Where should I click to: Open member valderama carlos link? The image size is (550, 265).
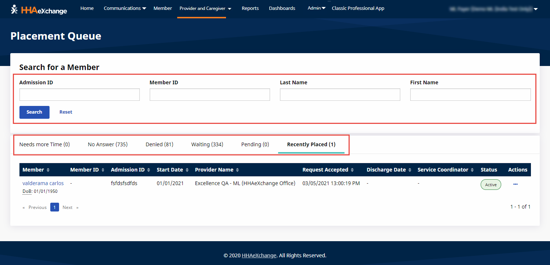coord(43,183)
